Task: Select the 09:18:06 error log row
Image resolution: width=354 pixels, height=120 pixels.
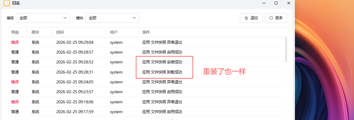Action: [146, 102]
